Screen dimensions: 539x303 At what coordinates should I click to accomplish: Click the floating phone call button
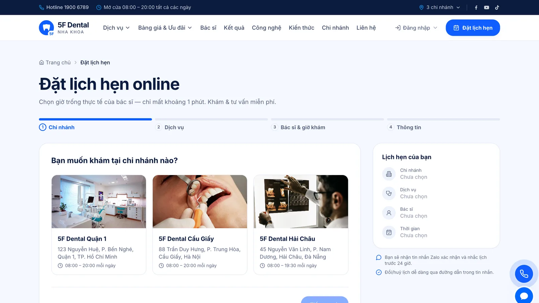coord(524,274)
